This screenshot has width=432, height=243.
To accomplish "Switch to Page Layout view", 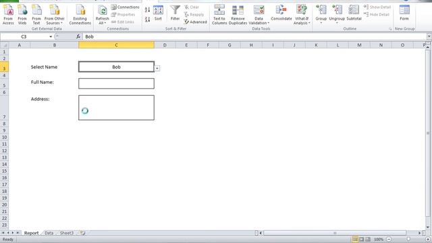I will pos(362,240).
